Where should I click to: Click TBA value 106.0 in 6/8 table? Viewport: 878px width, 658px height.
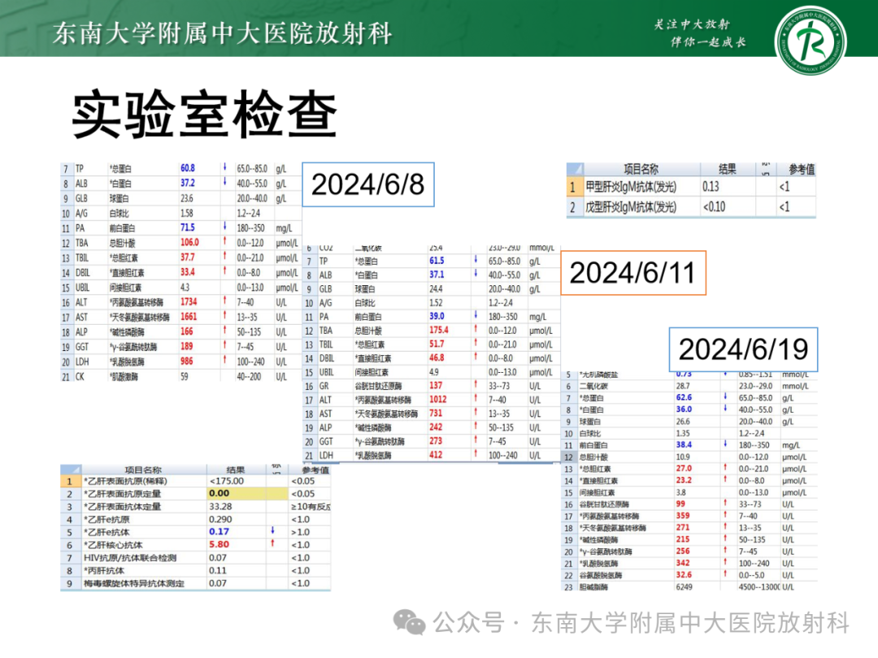click(x=189, y=242)
